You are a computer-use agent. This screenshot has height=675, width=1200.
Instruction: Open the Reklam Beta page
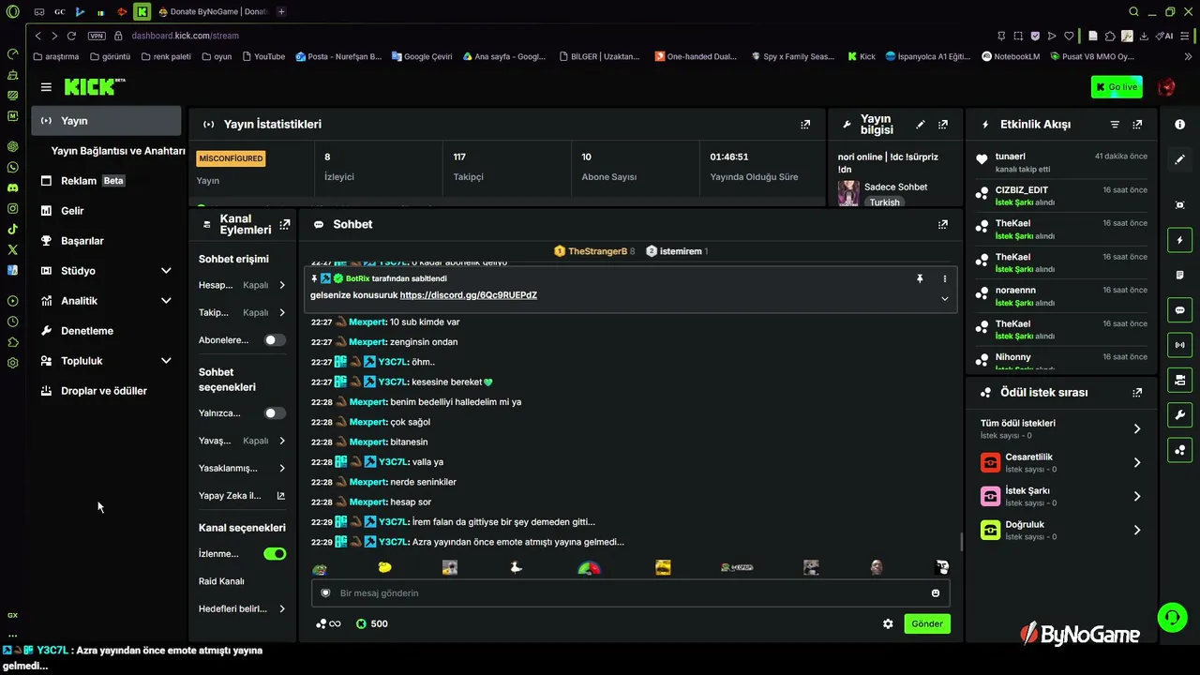click(x=106, y=181)
